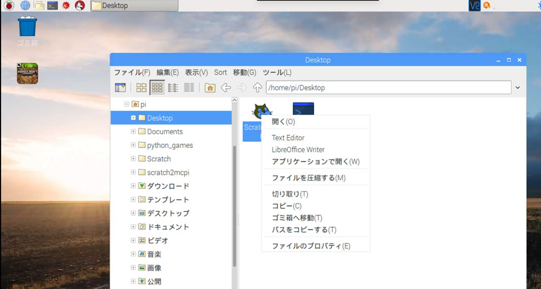
Task: Switch to compact list view icon
Action: 173,88
